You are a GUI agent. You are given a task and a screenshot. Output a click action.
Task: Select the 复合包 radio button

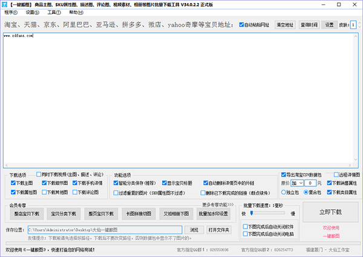(307, 192)
